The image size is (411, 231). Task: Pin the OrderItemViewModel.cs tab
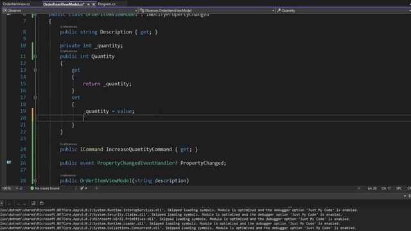pyautogui.click(x=89, y=4)
